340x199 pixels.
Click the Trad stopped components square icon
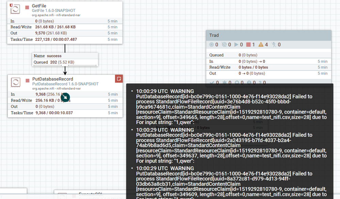coord(248,44)
